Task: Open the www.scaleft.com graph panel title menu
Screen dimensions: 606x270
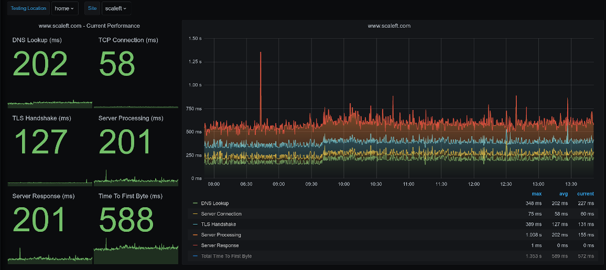Action: tap(389, 26)
